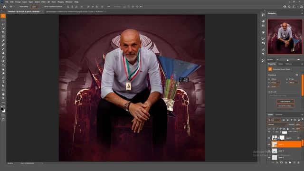This screenshot has width=304, height=171.
Task: Open the File menu
Action: (7, 2)
